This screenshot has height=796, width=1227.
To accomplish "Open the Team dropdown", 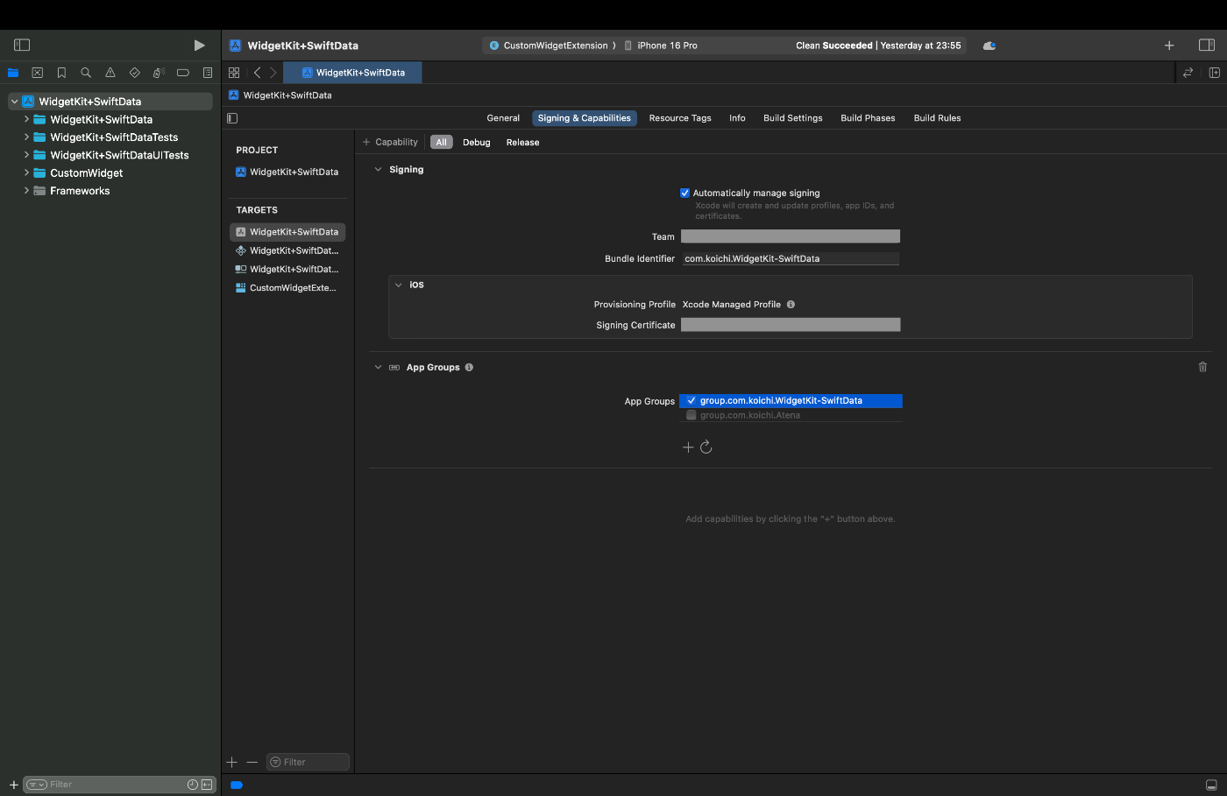I will coord(791,236).
